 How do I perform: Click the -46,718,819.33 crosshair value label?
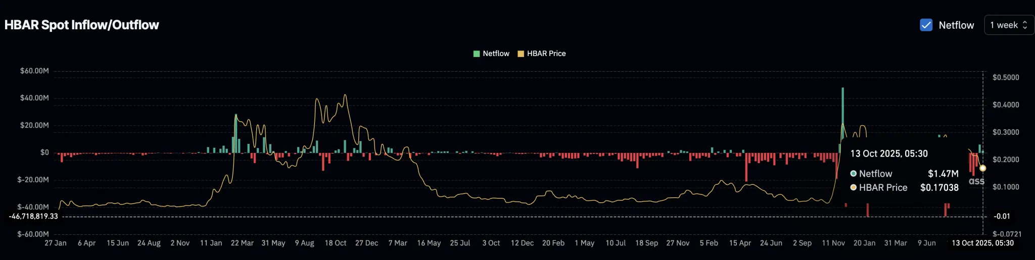point(33,216)
